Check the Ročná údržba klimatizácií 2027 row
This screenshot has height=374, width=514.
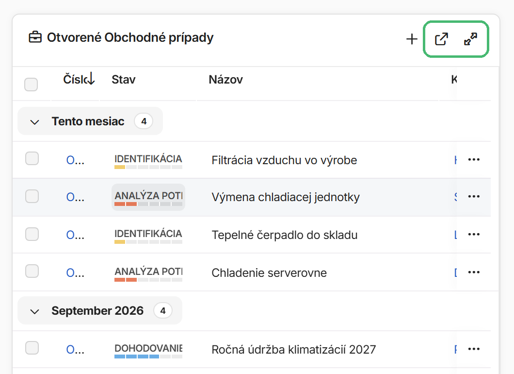tap(32, 348)
